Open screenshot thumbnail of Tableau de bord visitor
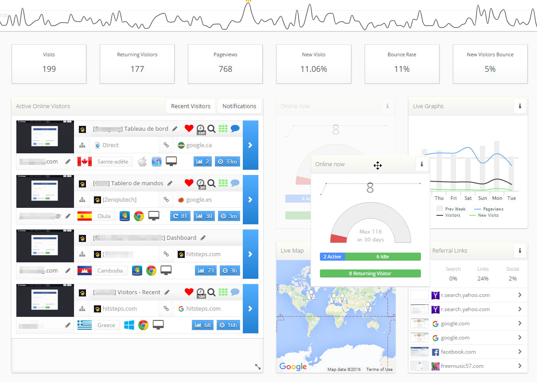This screenshot has height=382, width=537. click(x=45, y=137)
